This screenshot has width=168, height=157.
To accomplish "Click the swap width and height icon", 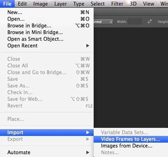I will pos(149,21).
